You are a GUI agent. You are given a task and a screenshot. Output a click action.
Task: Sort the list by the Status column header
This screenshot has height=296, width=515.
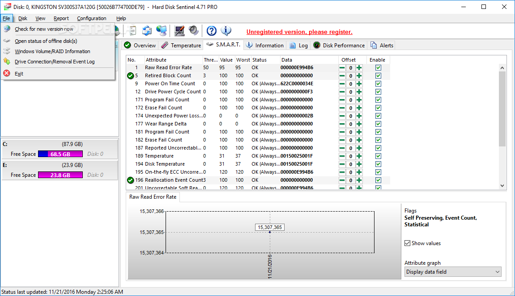(x=265, y=60)
